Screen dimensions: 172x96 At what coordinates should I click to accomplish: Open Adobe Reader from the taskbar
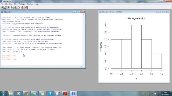click(x=66, y=94)
